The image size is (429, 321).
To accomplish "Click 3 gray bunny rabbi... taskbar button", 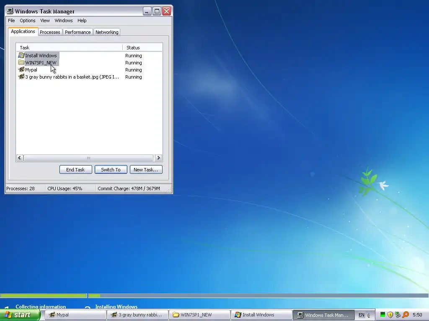I will [137, 315].
